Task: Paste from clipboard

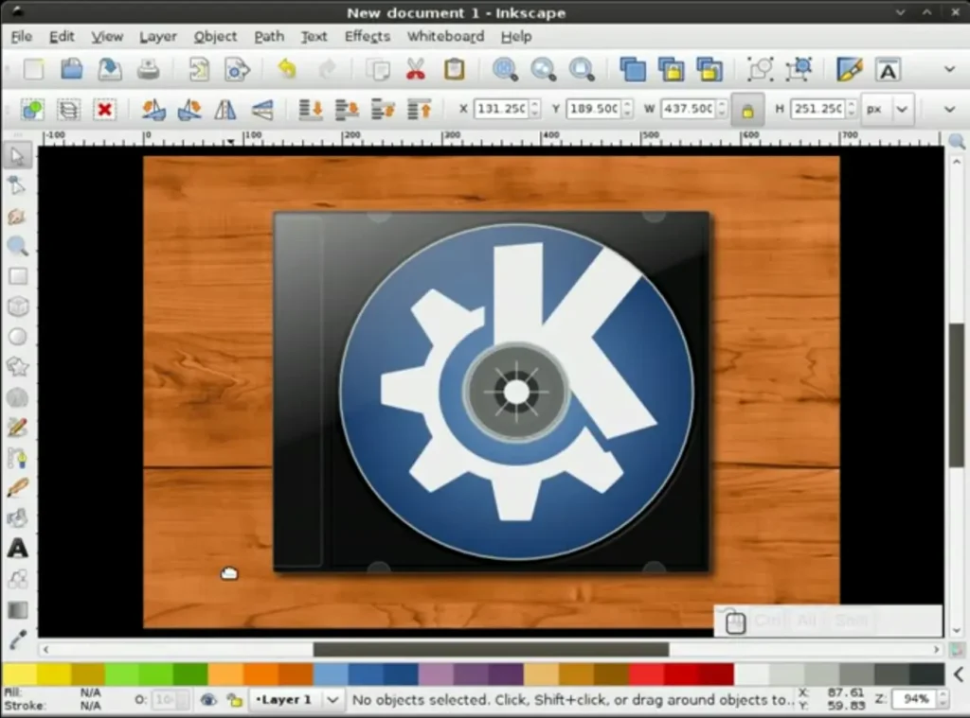Action: point(454,69)
